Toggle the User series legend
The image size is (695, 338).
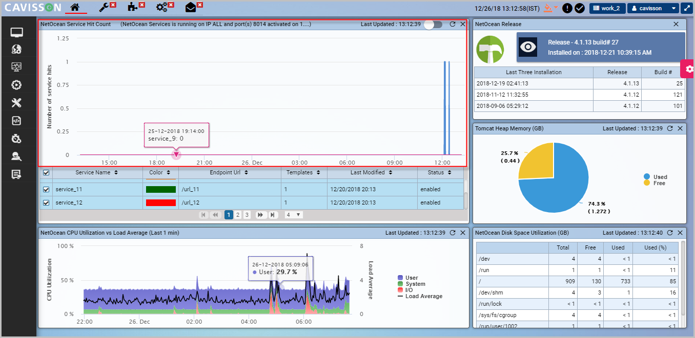407,278
